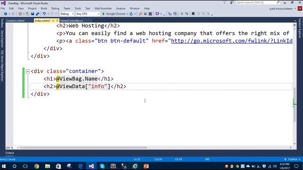The width and height of the screenshot is (303, 170).
Task: Expand the signed-in account dropdown
Action: pos(295,8)
